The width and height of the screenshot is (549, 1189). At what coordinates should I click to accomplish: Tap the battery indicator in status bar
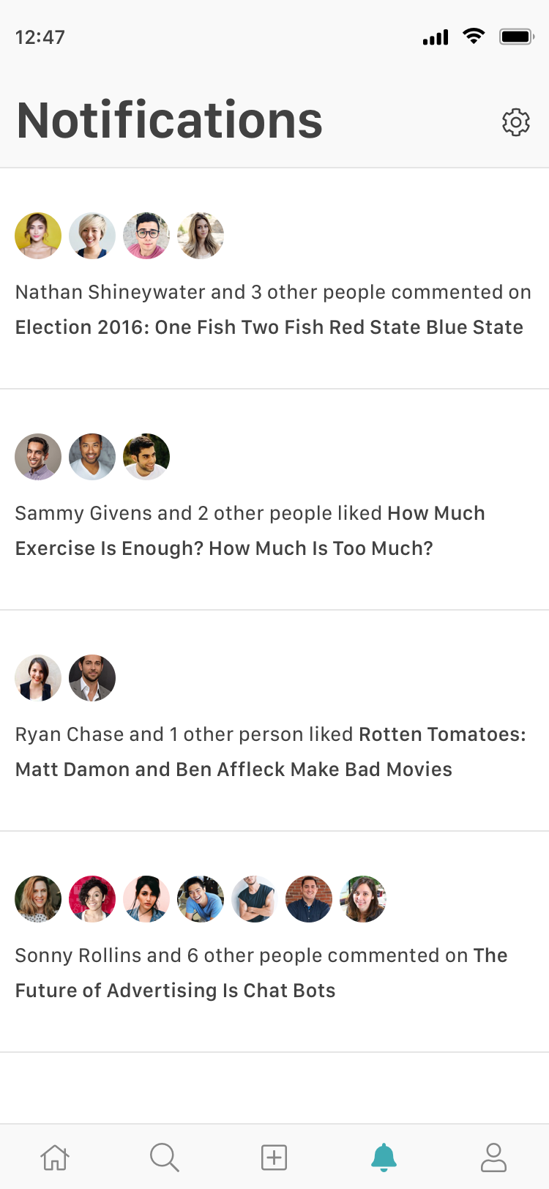click(517, 37)
